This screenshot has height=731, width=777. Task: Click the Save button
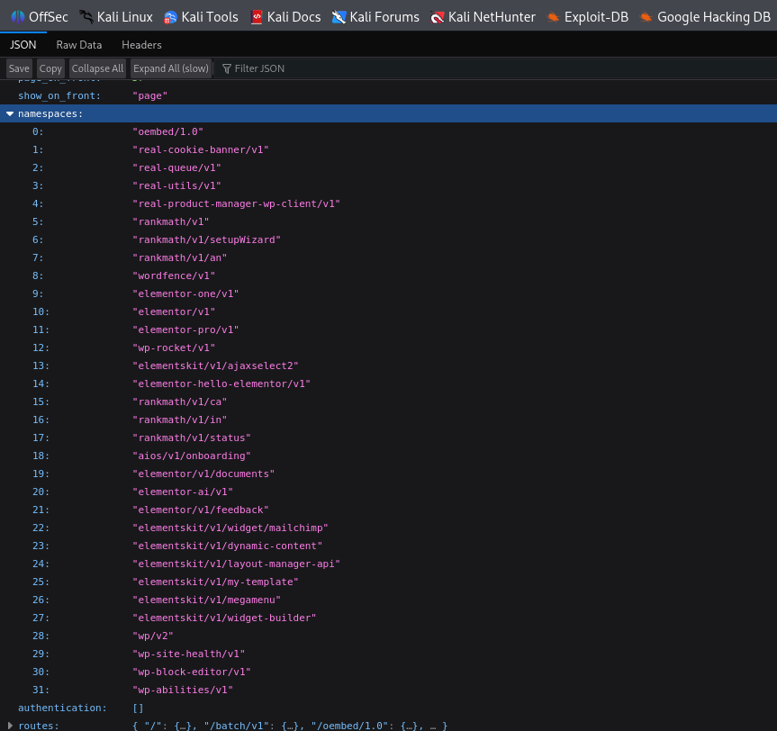pyautogui.click(x=19, y=68)
